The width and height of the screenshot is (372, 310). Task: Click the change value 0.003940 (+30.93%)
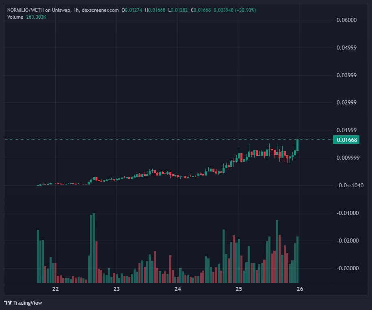pyautogui.click(x=235, y=10)
